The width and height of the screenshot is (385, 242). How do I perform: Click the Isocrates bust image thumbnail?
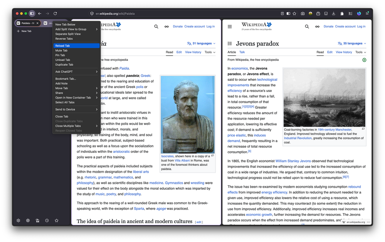click(188, 115)
